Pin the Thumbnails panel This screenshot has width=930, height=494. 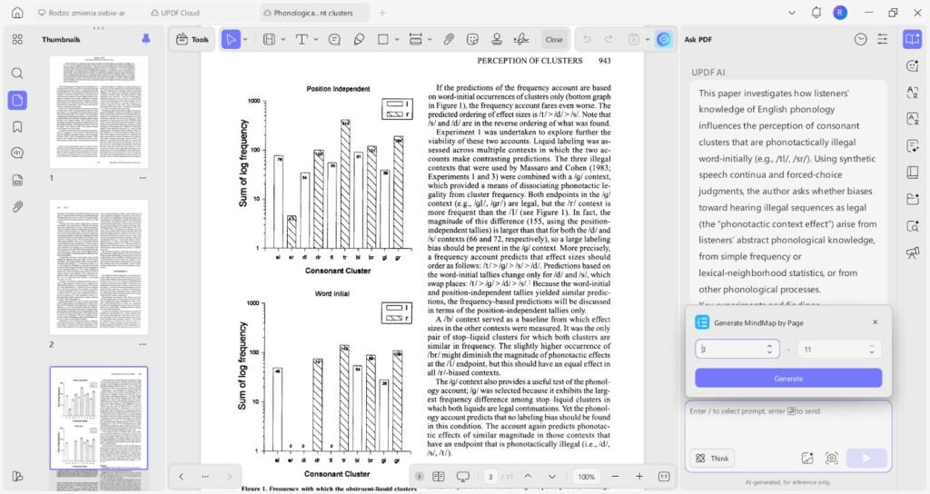click(x=146, y=39)
